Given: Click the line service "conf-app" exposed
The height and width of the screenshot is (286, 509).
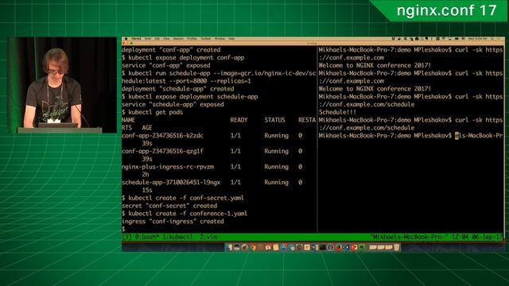Looking at the screenshot, I should tap(166, 65).
